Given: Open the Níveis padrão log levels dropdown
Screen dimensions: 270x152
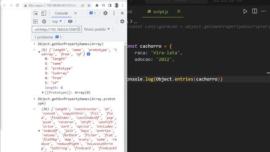Looking at the screenshot, I should (x=97, y=29).
